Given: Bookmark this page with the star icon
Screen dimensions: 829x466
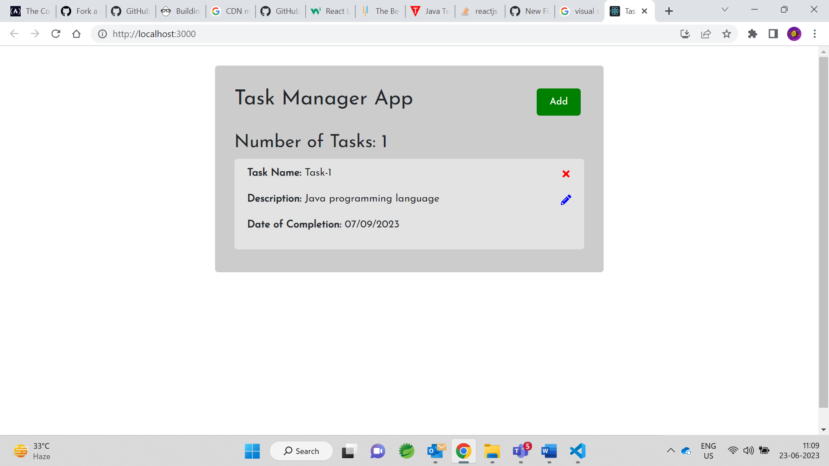Looking at the screenshot, I should 727,34.
